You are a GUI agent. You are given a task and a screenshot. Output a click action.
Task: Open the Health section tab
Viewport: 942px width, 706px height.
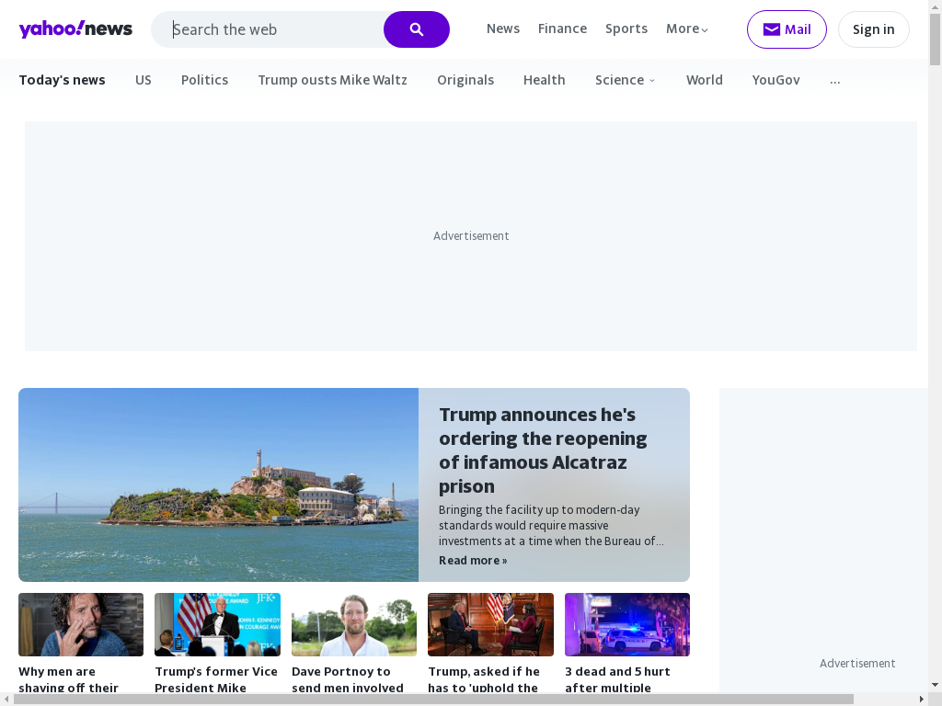[544, 80]
